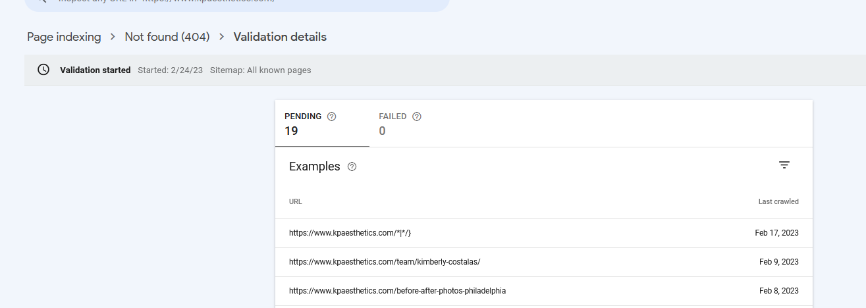The width and height of the screenshot is (866, 308).
Task: Open the Not found (404) breadcrumb
Action: [167, 37]
